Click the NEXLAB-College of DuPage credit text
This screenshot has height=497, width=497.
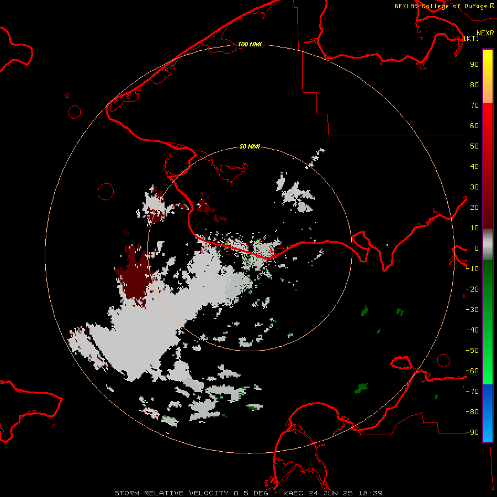pos(444,6)
